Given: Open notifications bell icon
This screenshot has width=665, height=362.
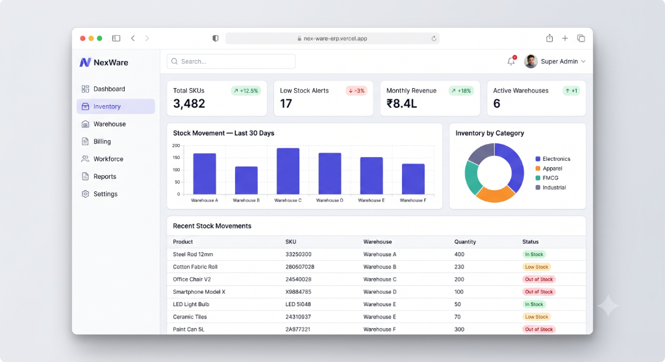Looking at the screenshot, I should 512,61.
